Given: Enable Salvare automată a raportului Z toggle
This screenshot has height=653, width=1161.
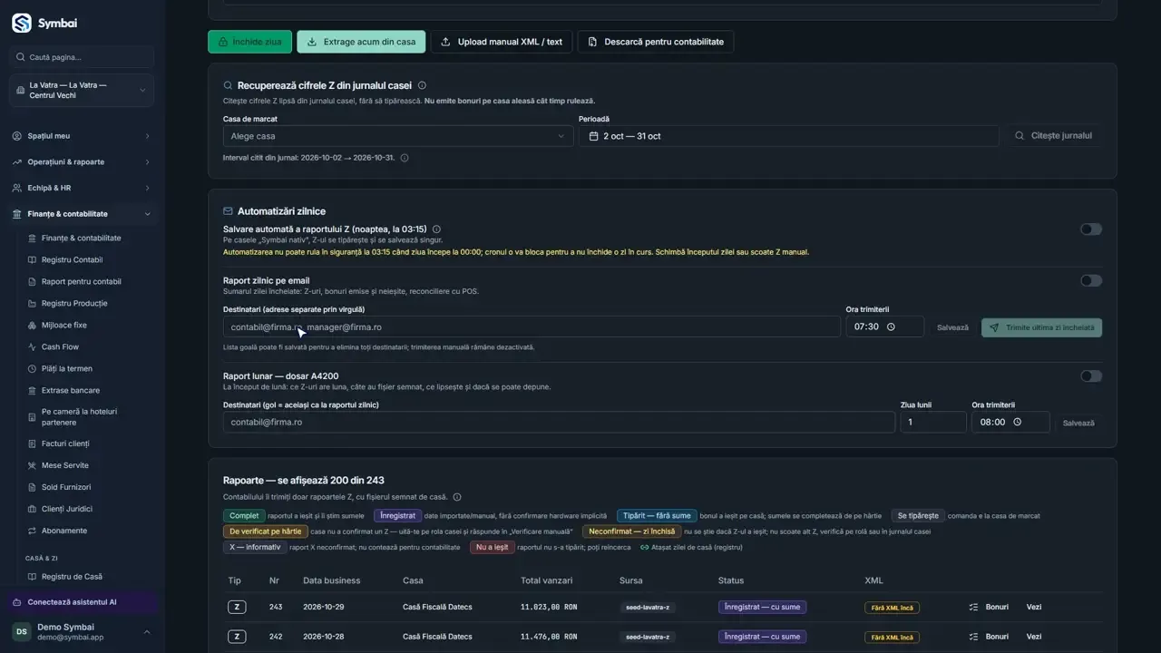Looking at the screenshot, I should [1091, 229].
